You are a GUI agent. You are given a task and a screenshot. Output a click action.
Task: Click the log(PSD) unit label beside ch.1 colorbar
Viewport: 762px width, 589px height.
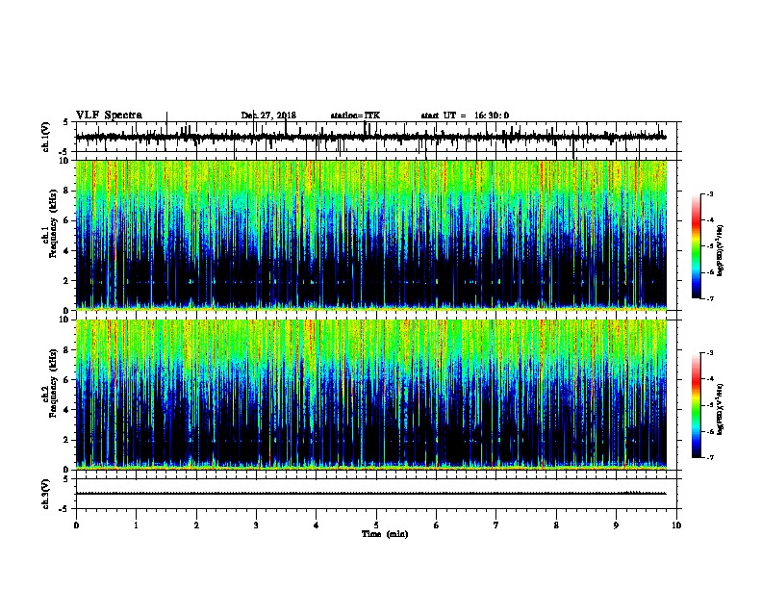click(x=720, y=250)
